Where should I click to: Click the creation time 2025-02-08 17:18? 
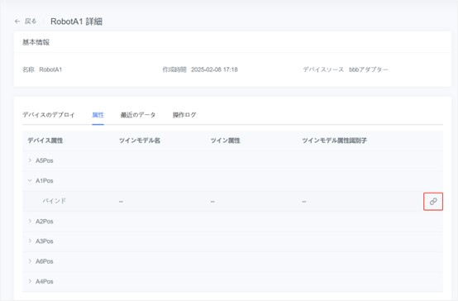tap(214, 69)
